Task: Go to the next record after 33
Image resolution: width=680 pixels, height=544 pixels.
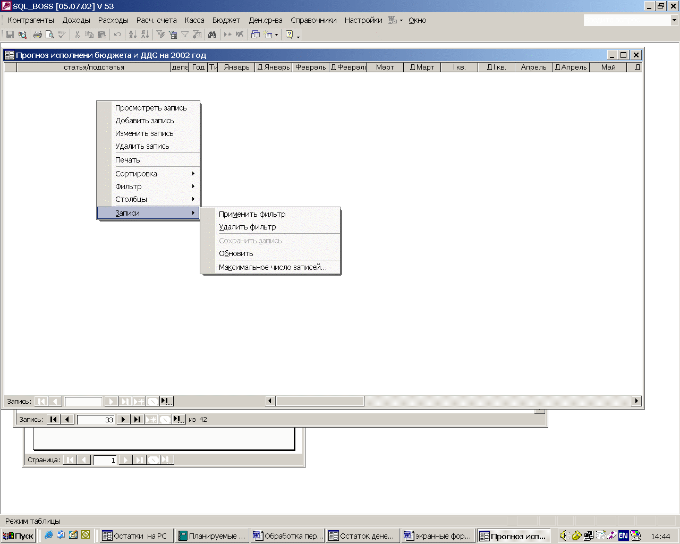Action: pyautogui.click(x=123, y=419)
